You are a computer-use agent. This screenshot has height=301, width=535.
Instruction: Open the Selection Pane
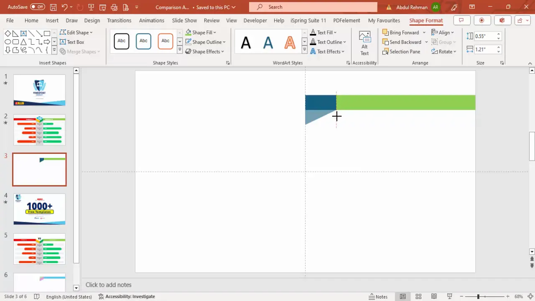pyautogui.click(x=401, y=51)
